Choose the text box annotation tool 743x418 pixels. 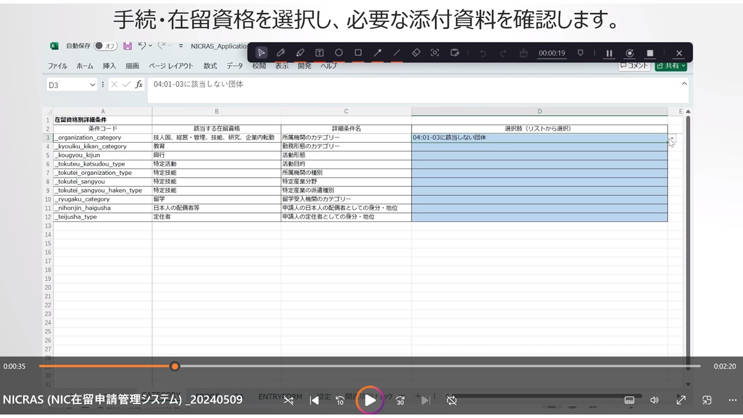tap(319, 53)
